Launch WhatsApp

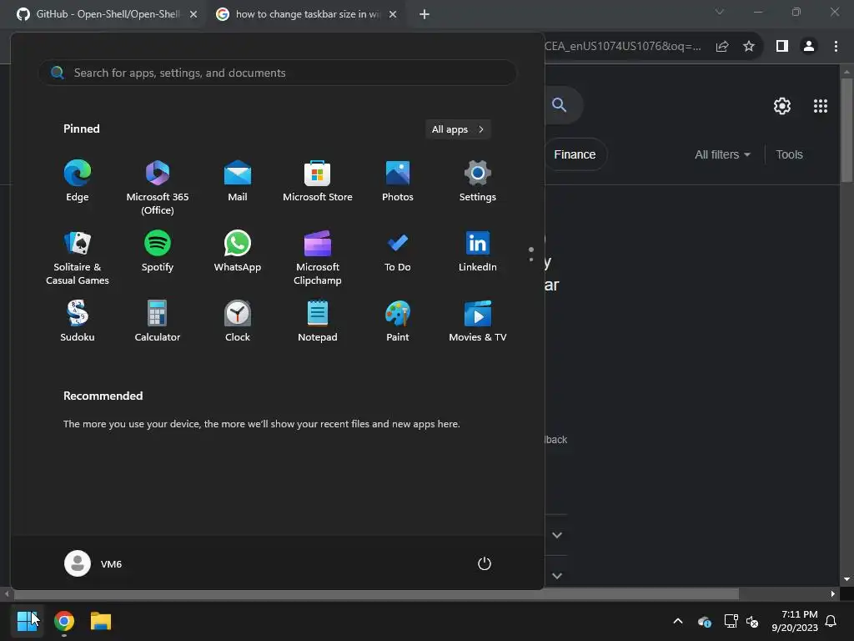point(238,251)
